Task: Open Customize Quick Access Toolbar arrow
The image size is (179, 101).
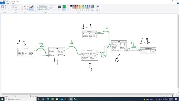Action: [x=10, y=1]
